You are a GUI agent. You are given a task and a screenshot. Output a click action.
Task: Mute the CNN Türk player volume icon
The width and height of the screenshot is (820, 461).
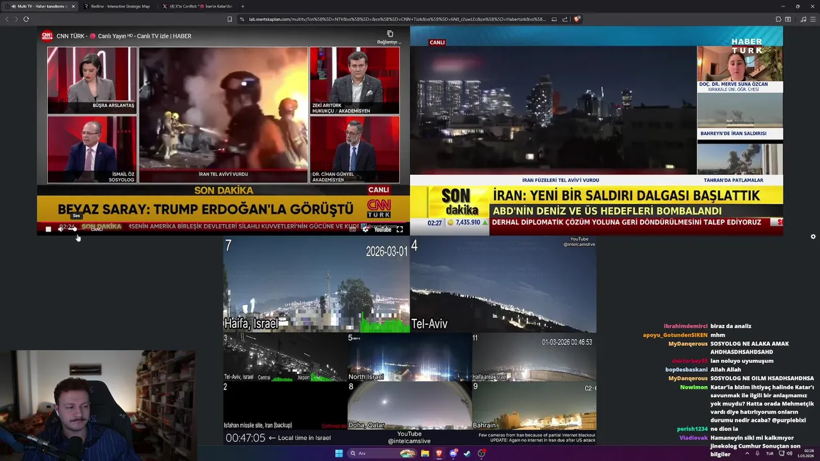[61, 229]
